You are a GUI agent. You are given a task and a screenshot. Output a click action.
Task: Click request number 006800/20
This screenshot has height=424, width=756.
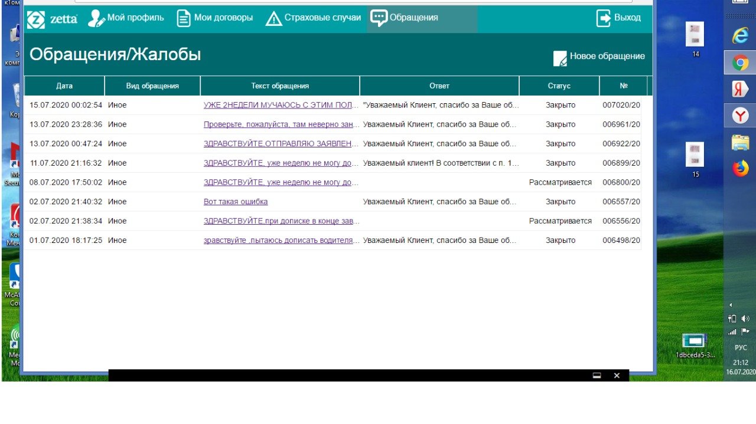[x=621, y=182]
